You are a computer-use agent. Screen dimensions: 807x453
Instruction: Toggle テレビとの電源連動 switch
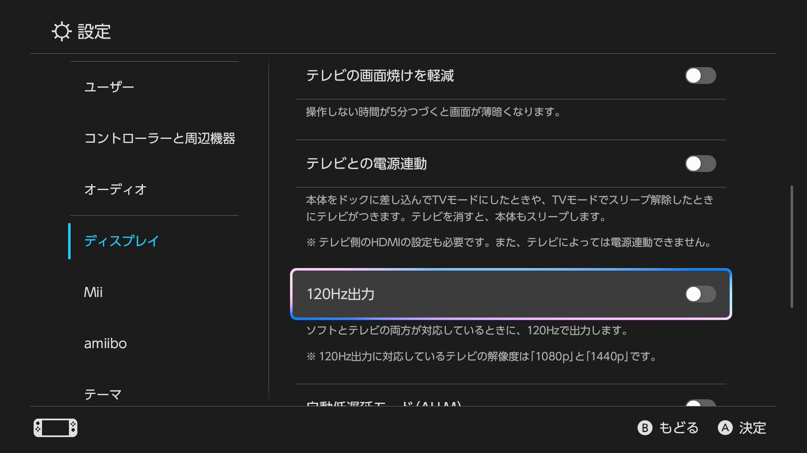[700, 164]
